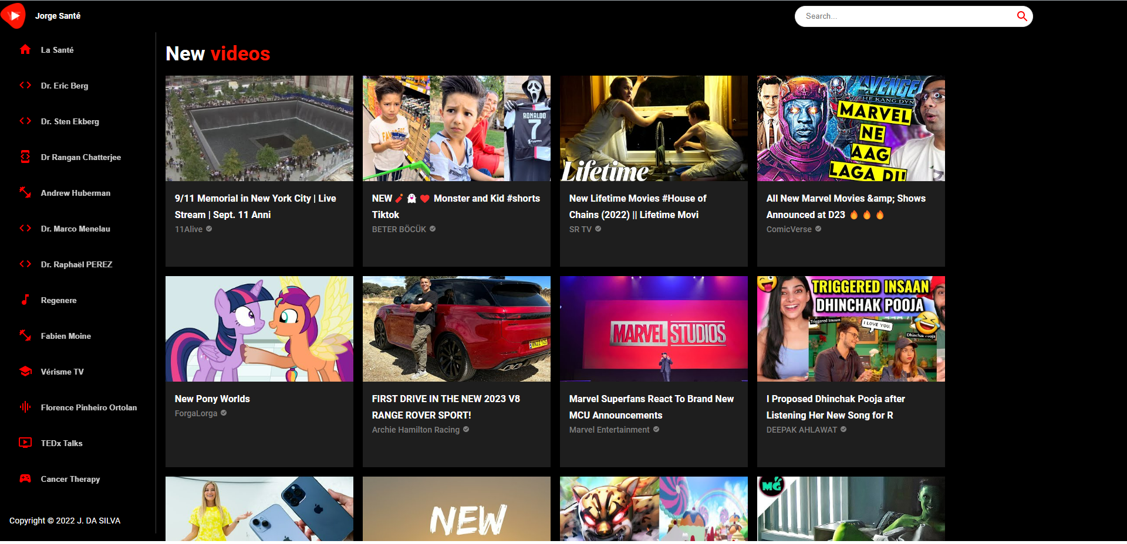The width and height of the screenshot is (1127, 544).
Task: Click the verified badge next to Archie Hamilton Racing
Action: tap(466, 429)
